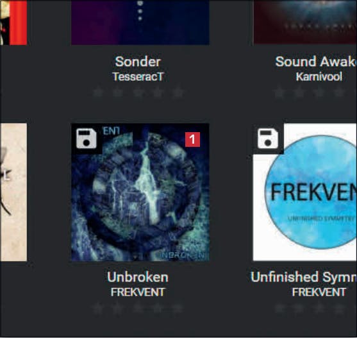Click the floppy disk icon on Unbroken album
This screenshot has width=357, height=338.
[x=87, y=139]
